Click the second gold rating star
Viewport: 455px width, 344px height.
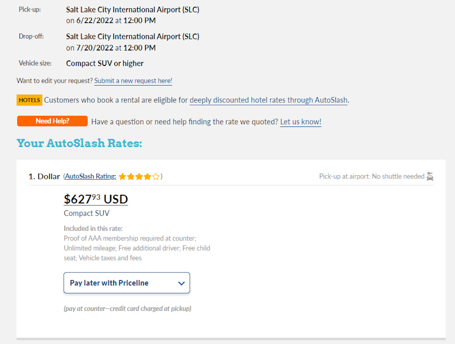coord(131,177)
